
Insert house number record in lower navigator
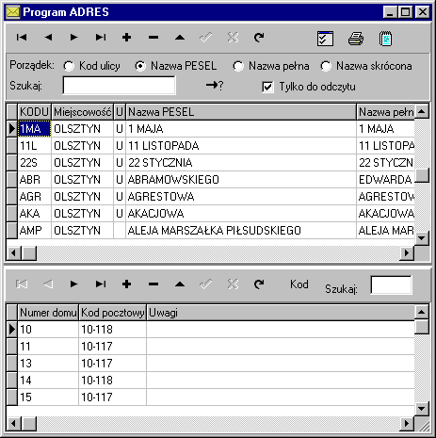coord(126,284)
